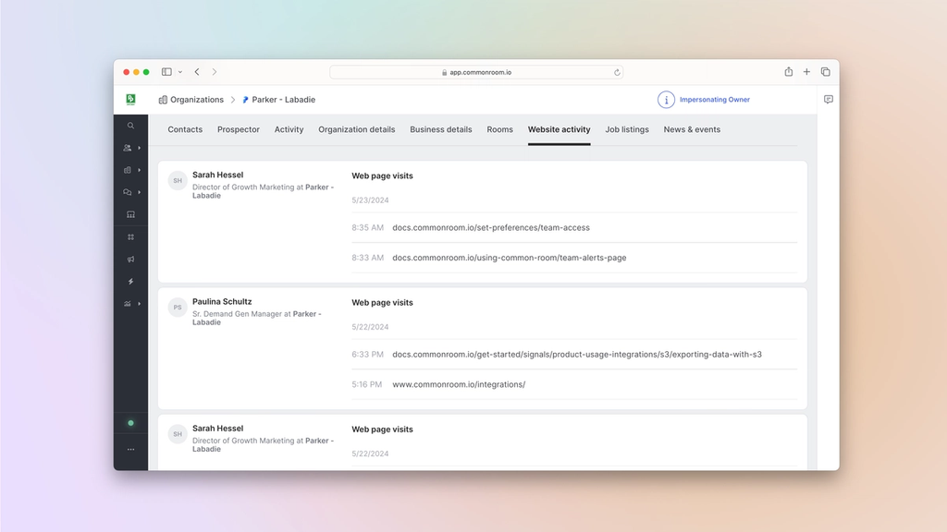Screen dimensions: 947x532
Task: Go to Organizations breadcrumb
Action: (191, 100)
